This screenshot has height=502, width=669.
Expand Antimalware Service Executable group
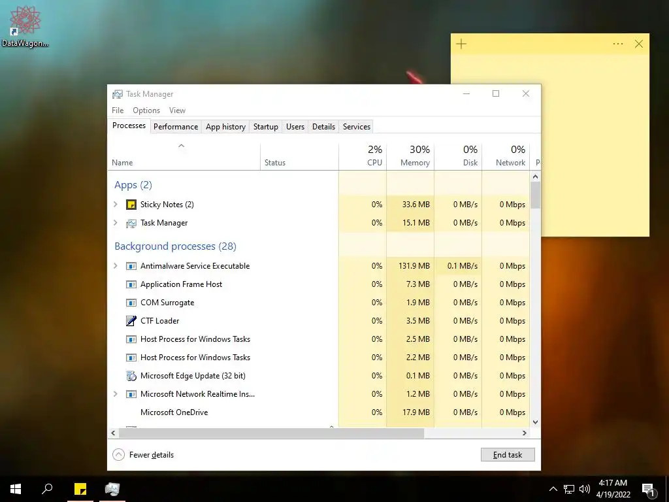pyautogui.click(x=115, y=266)
